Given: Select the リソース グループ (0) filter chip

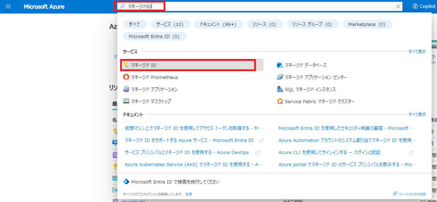Looking at the screenshot, I should tap(313, 24).
